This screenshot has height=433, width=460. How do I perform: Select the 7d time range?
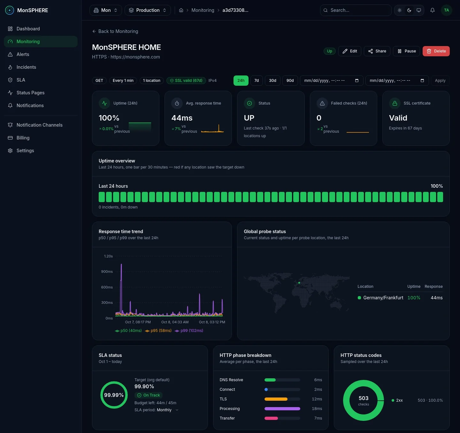257,81
